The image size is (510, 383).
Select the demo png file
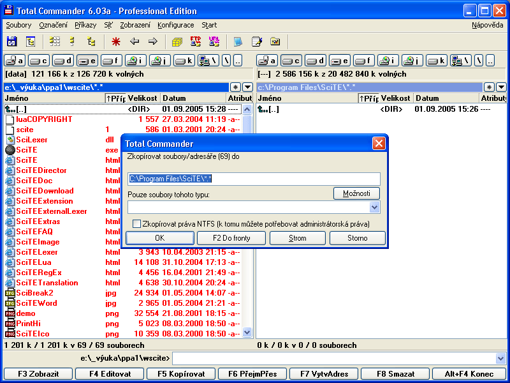[x=123, y=313]
